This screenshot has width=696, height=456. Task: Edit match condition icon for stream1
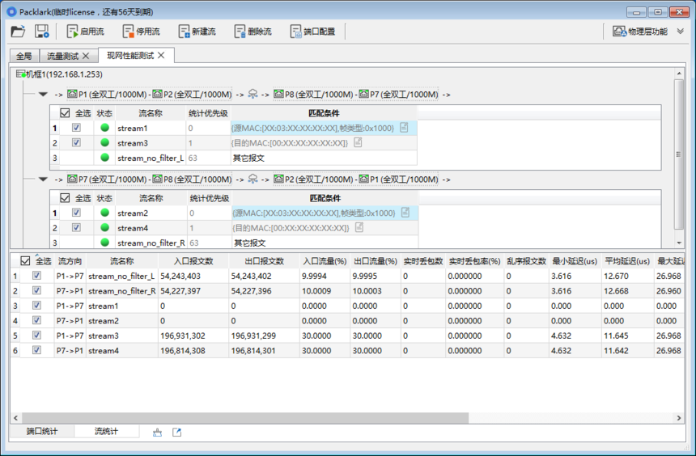tap(404, 127)
